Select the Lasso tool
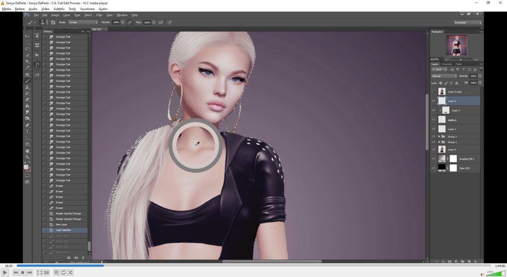This screenshot has height=277, width=507. point(27,49)
